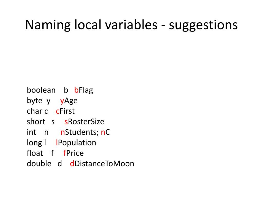The width and height of the screenshot is (263, 197).
Task: Select the word 'double' in the last line
Action: coord(39,164)
